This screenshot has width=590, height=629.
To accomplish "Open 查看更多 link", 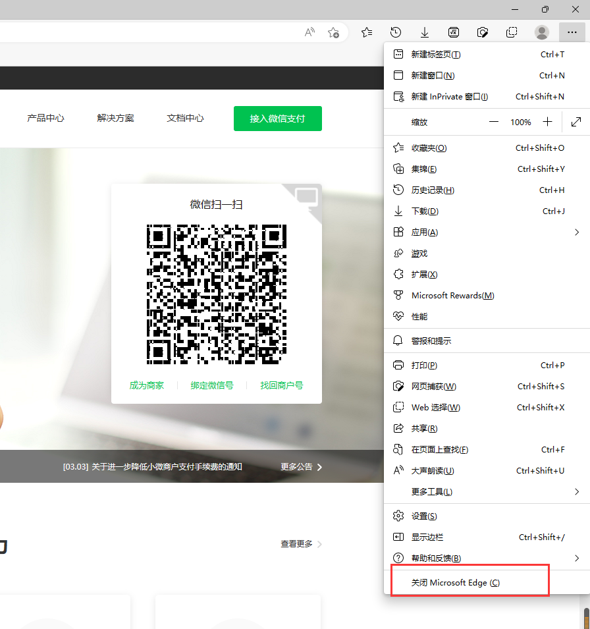I will coord(301,544).
